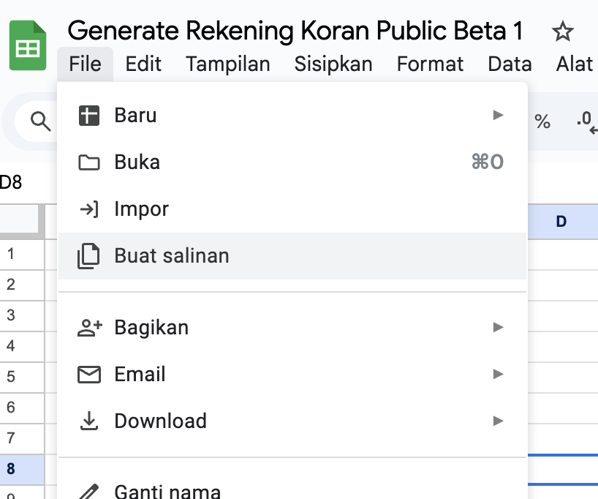Select row 5 header

click(22, 378)
